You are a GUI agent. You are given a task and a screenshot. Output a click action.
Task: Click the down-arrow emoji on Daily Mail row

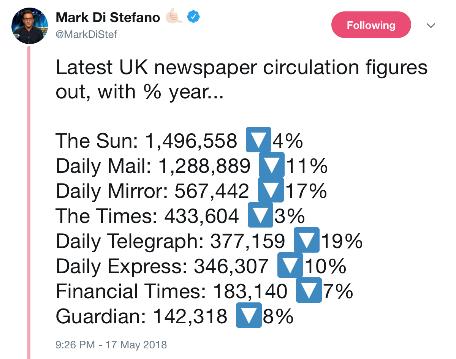pyautogui.click(x=271, y=165)
